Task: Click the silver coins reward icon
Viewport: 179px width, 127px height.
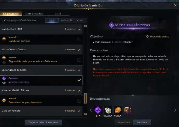Action: coord(108,110)
